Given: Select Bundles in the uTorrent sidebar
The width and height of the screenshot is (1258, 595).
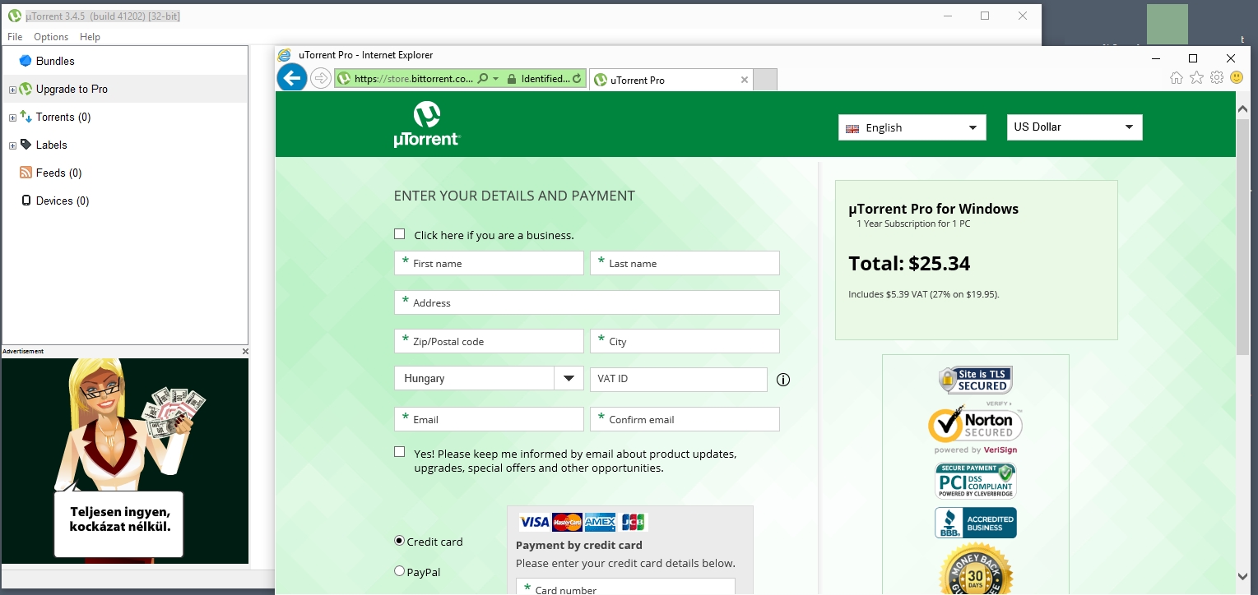Looking at the screenshot, I should coord(55,61).
